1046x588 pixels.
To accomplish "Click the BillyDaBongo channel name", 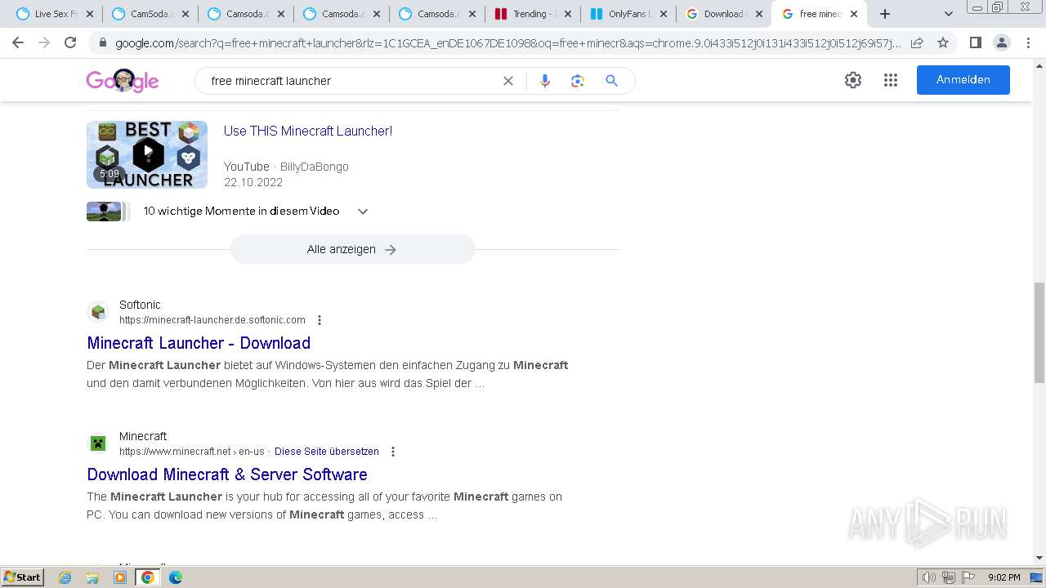I will (315, 167).
